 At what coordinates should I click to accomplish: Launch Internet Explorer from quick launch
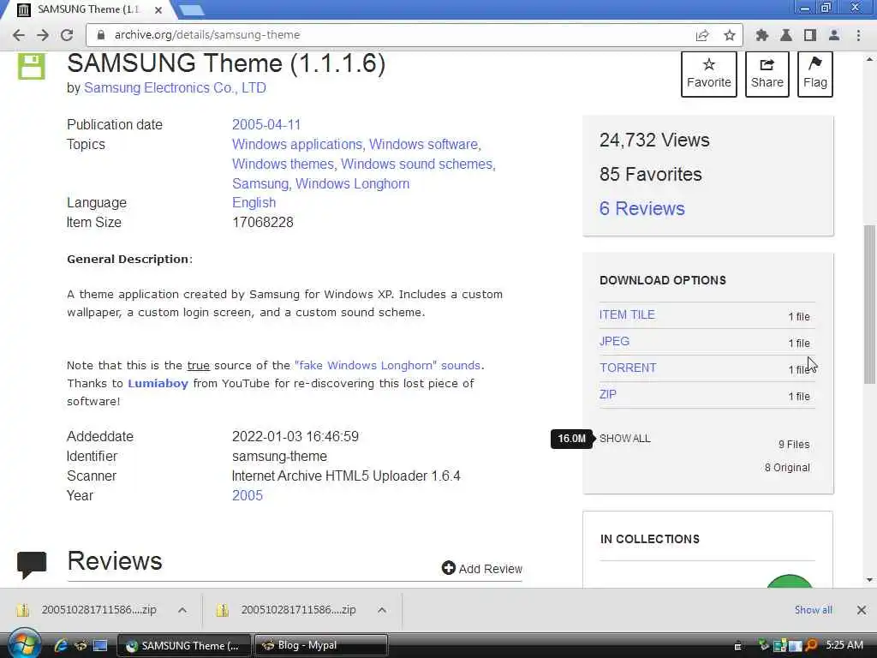pyautogui.click(x=61, y=645)
